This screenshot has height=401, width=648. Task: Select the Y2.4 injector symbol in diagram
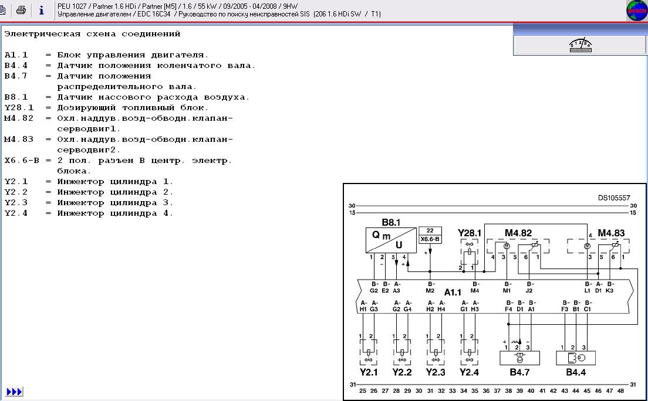pos(469,352)
